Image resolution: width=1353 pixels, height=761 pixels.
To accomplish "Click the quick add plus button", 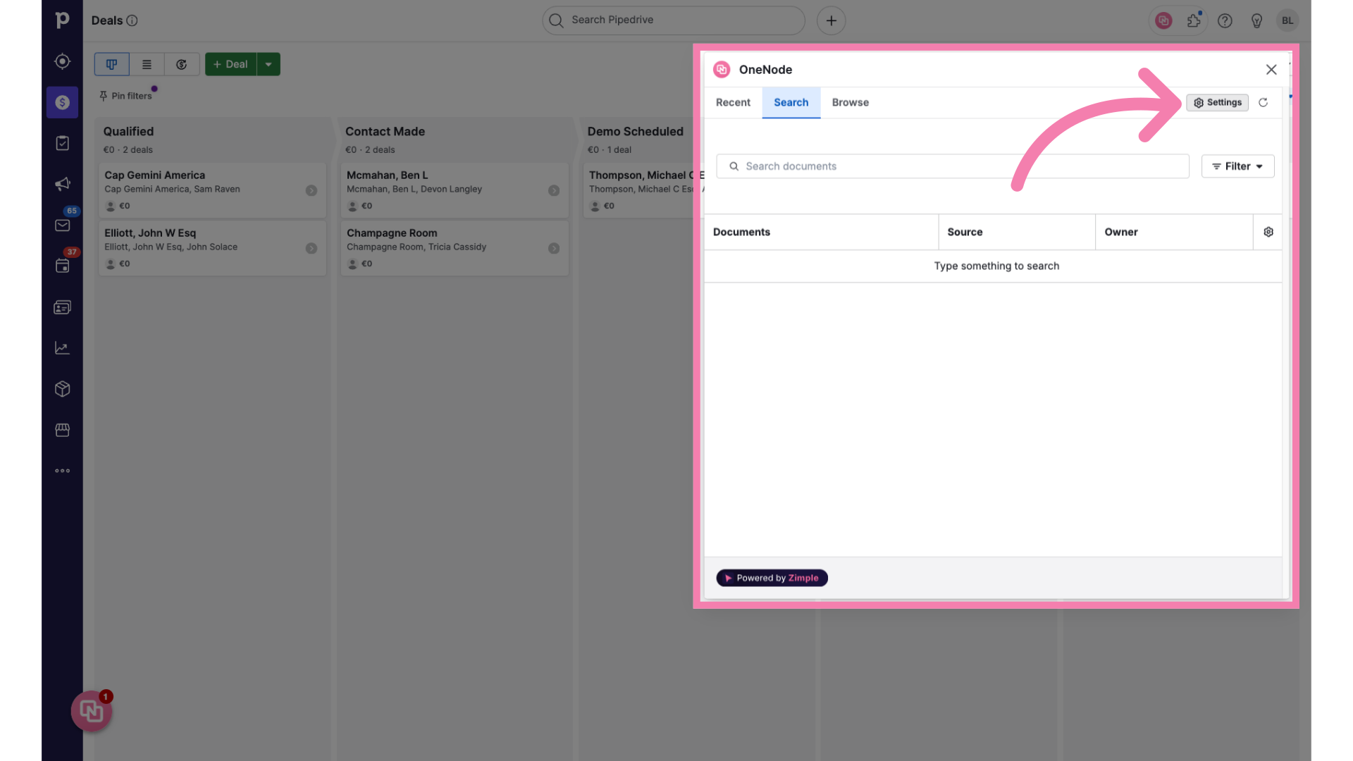I will (831, 20).
